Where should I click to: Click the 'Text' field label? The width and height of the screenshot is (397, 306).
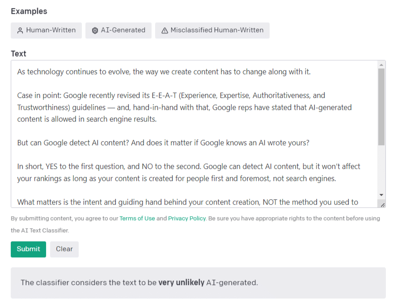[x=19, y=54]
